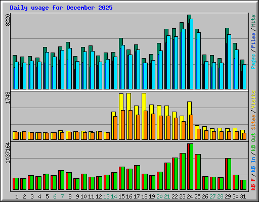Click day label '18' on the x-axis
Screen dimensions: 259x202
(x=144, y=196)
